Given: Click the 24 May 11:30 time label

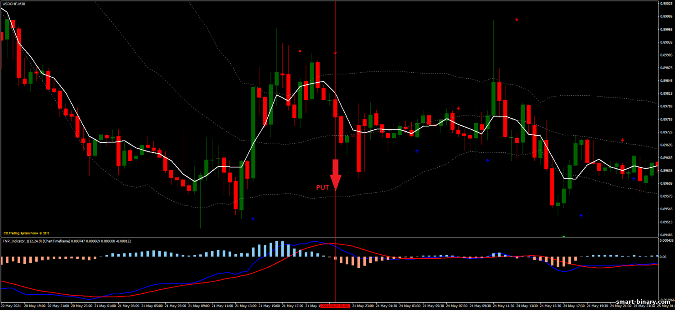Looking at the screenshot, I should click(504, 306).
